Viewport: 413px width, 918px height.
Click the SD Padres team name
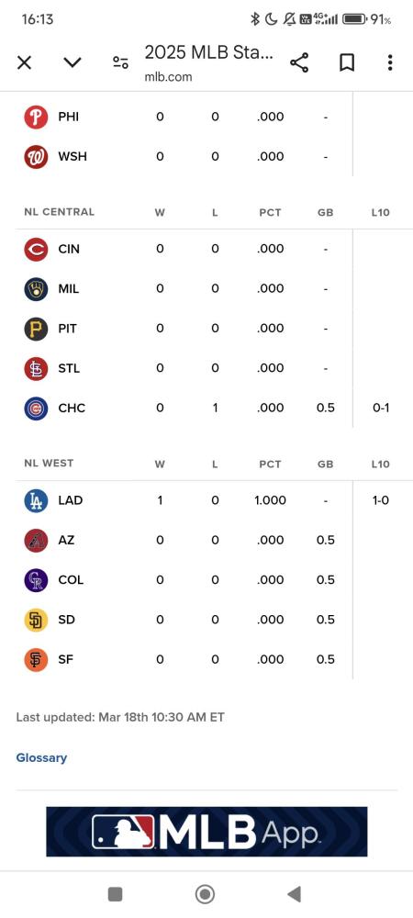(67, 620)
